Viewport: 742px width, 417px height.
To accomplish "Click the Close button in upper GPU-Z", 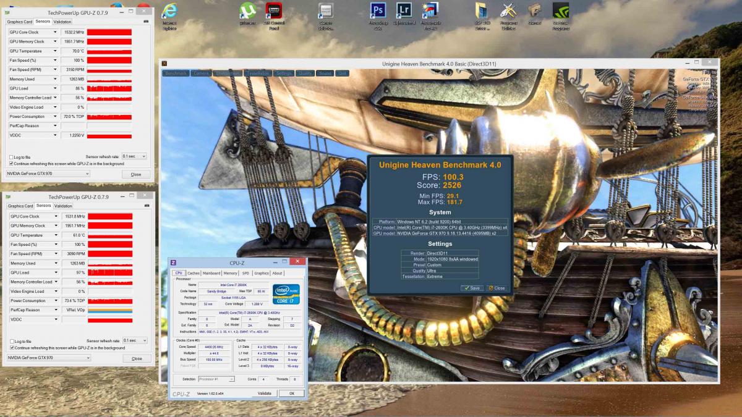I will [136, 174].
